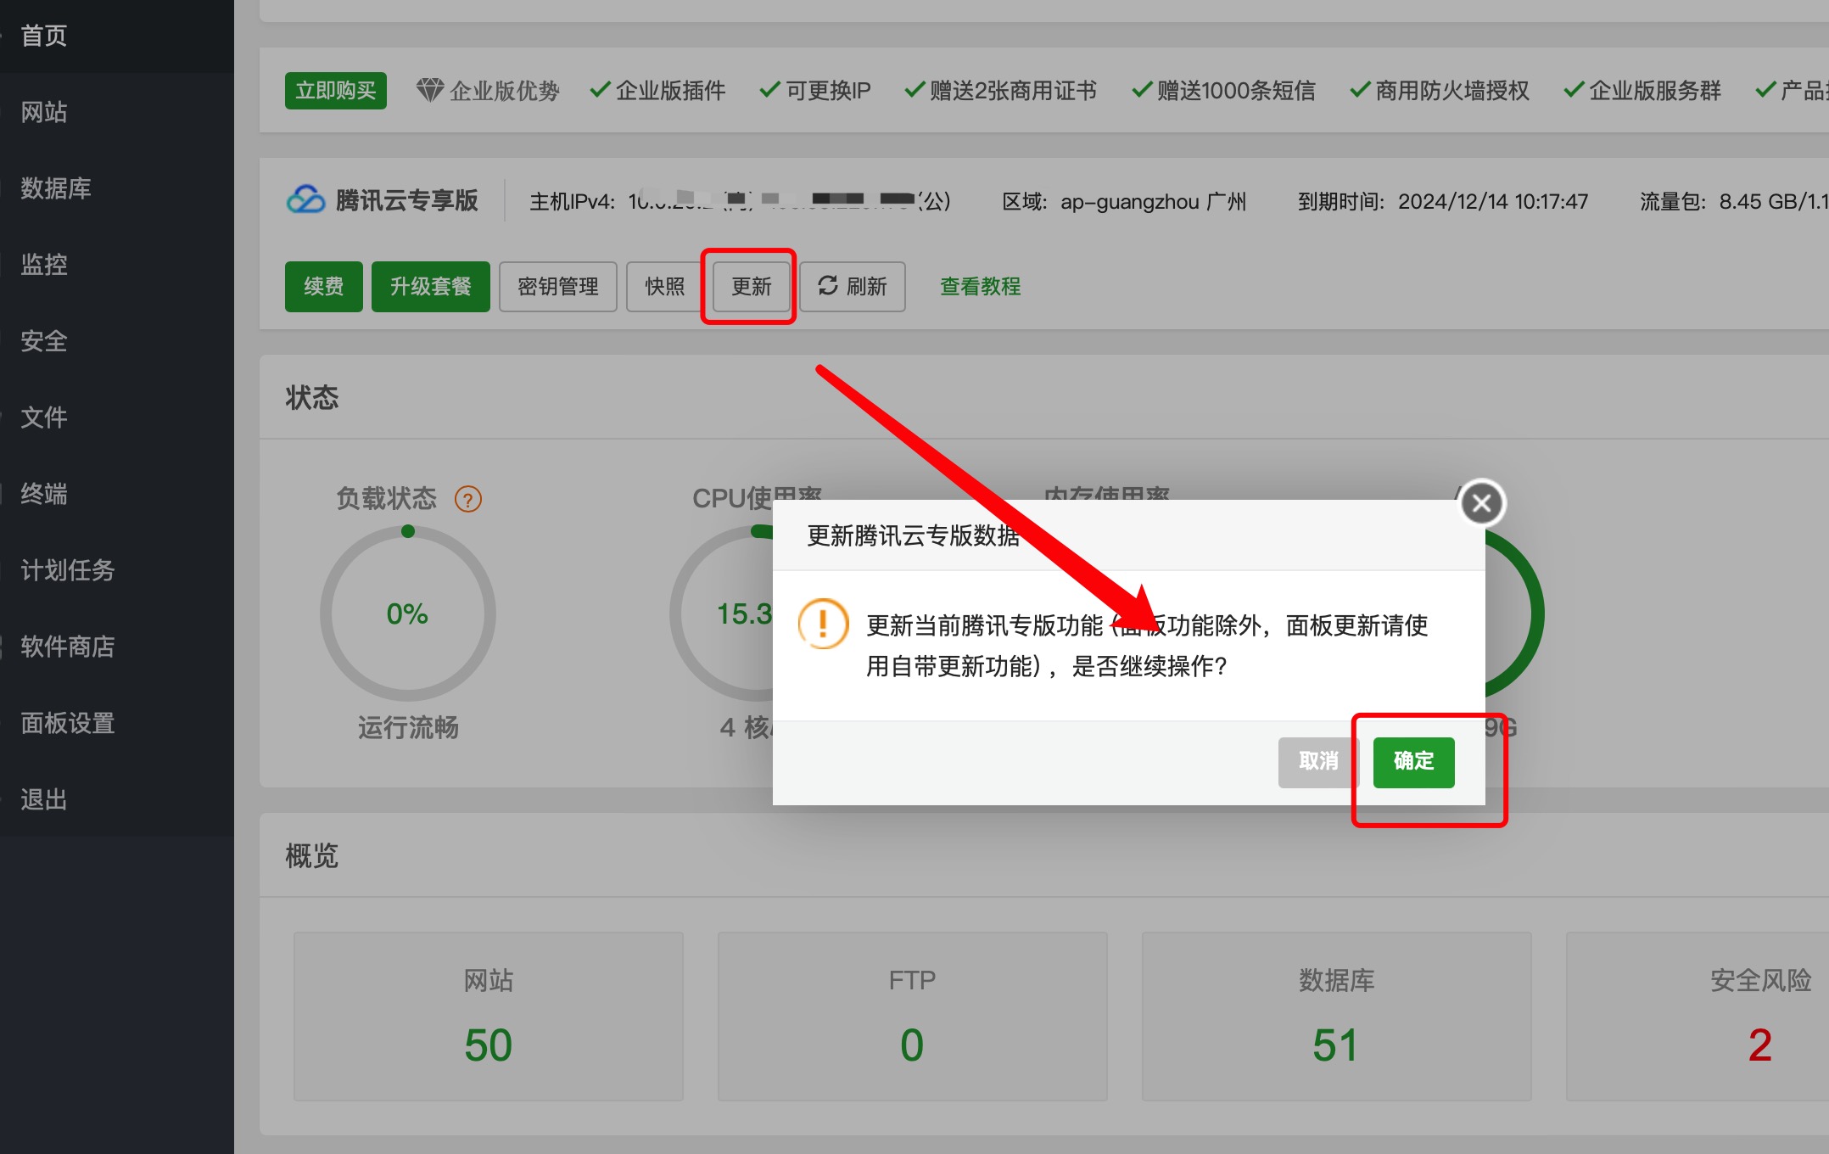Click the 可更换IP feature text
This screenshot has width=1829, height=1154.
(828, 90)
